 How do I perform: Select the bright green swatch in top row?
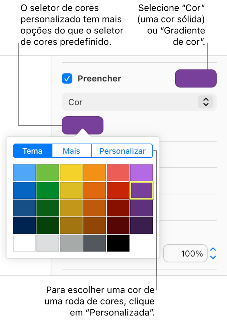(48, 173)
